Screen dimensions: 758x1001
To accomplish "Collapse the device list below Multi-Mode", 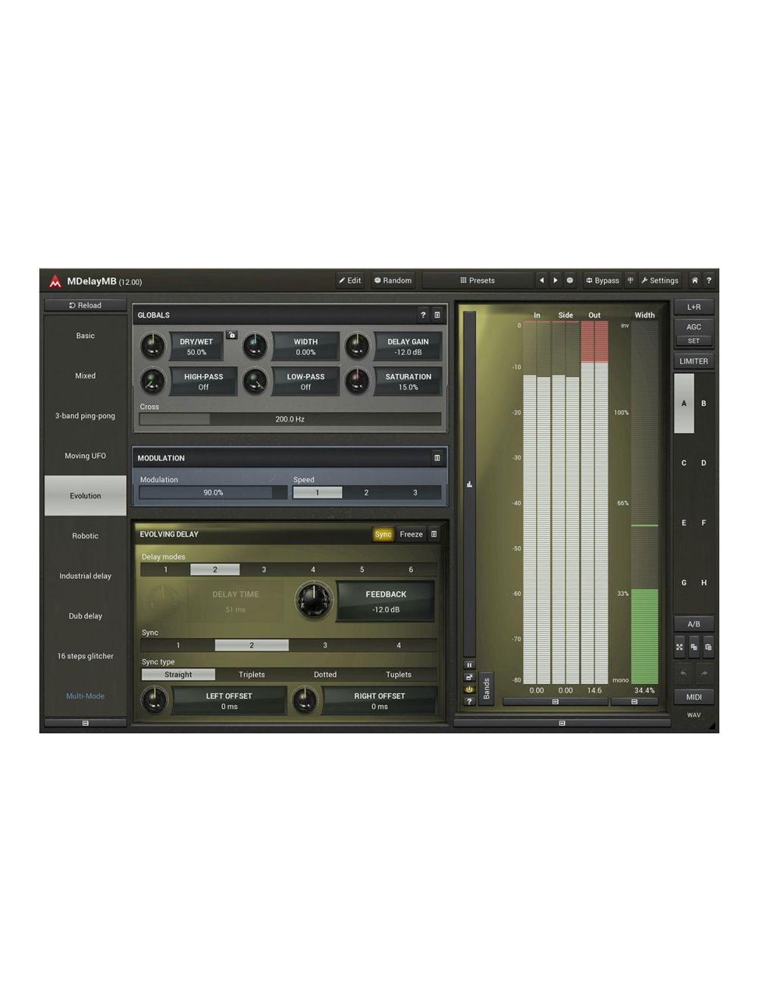I will click(x=85, y=723).
